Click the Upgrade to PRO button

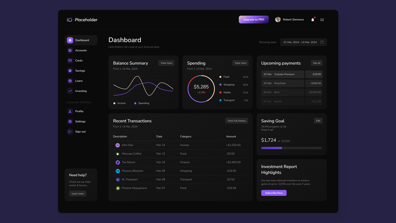point(254,19)
